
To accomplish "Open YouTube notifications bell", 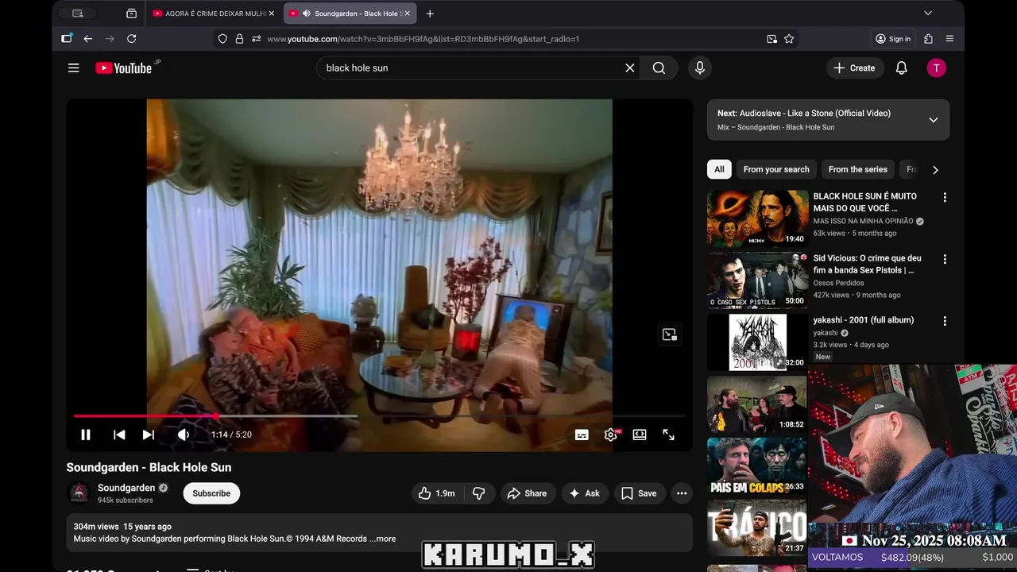I will coord(902,68).
